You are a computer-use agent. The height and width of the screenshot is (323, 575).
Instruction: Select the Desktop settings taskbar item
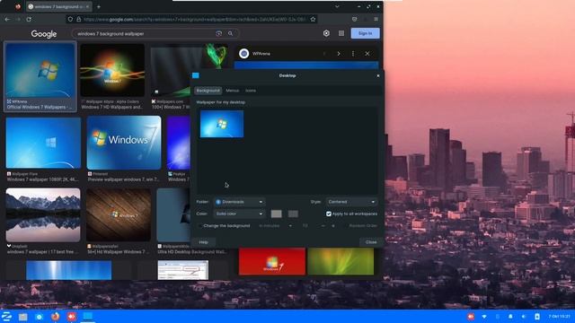88,316
